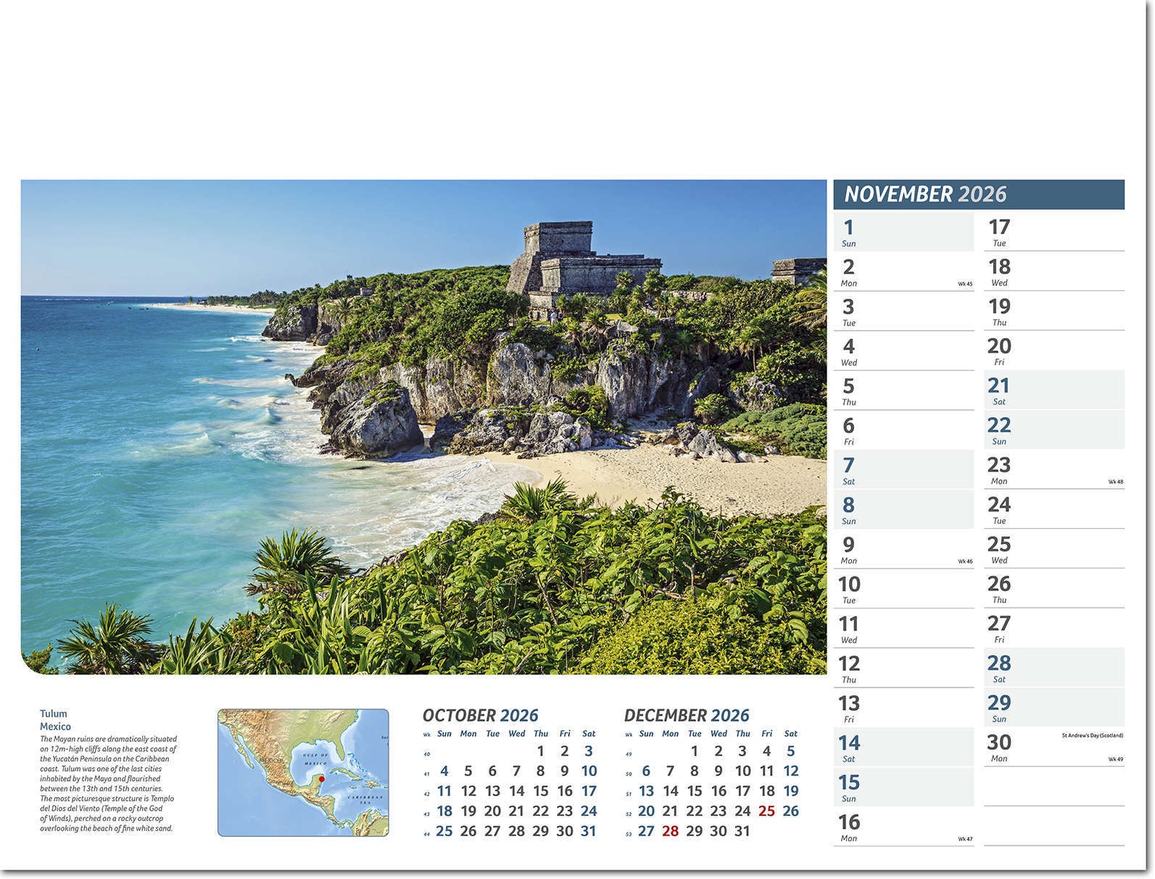Click the Mayan ruins description paragraph
Image resolution: width=1155 pixels, height=879 pixels.
coord(108,783)
